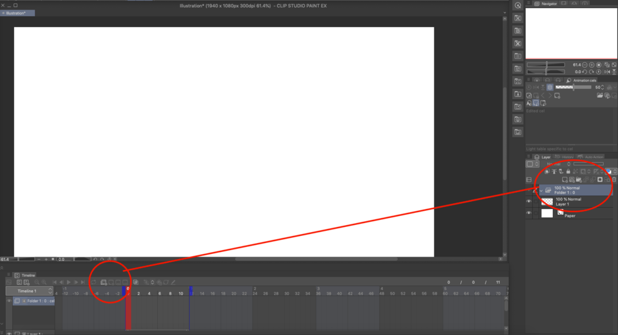Select the Animation cels tab
This screenshot has height=335, width=618.
click(x=581, y=80)
